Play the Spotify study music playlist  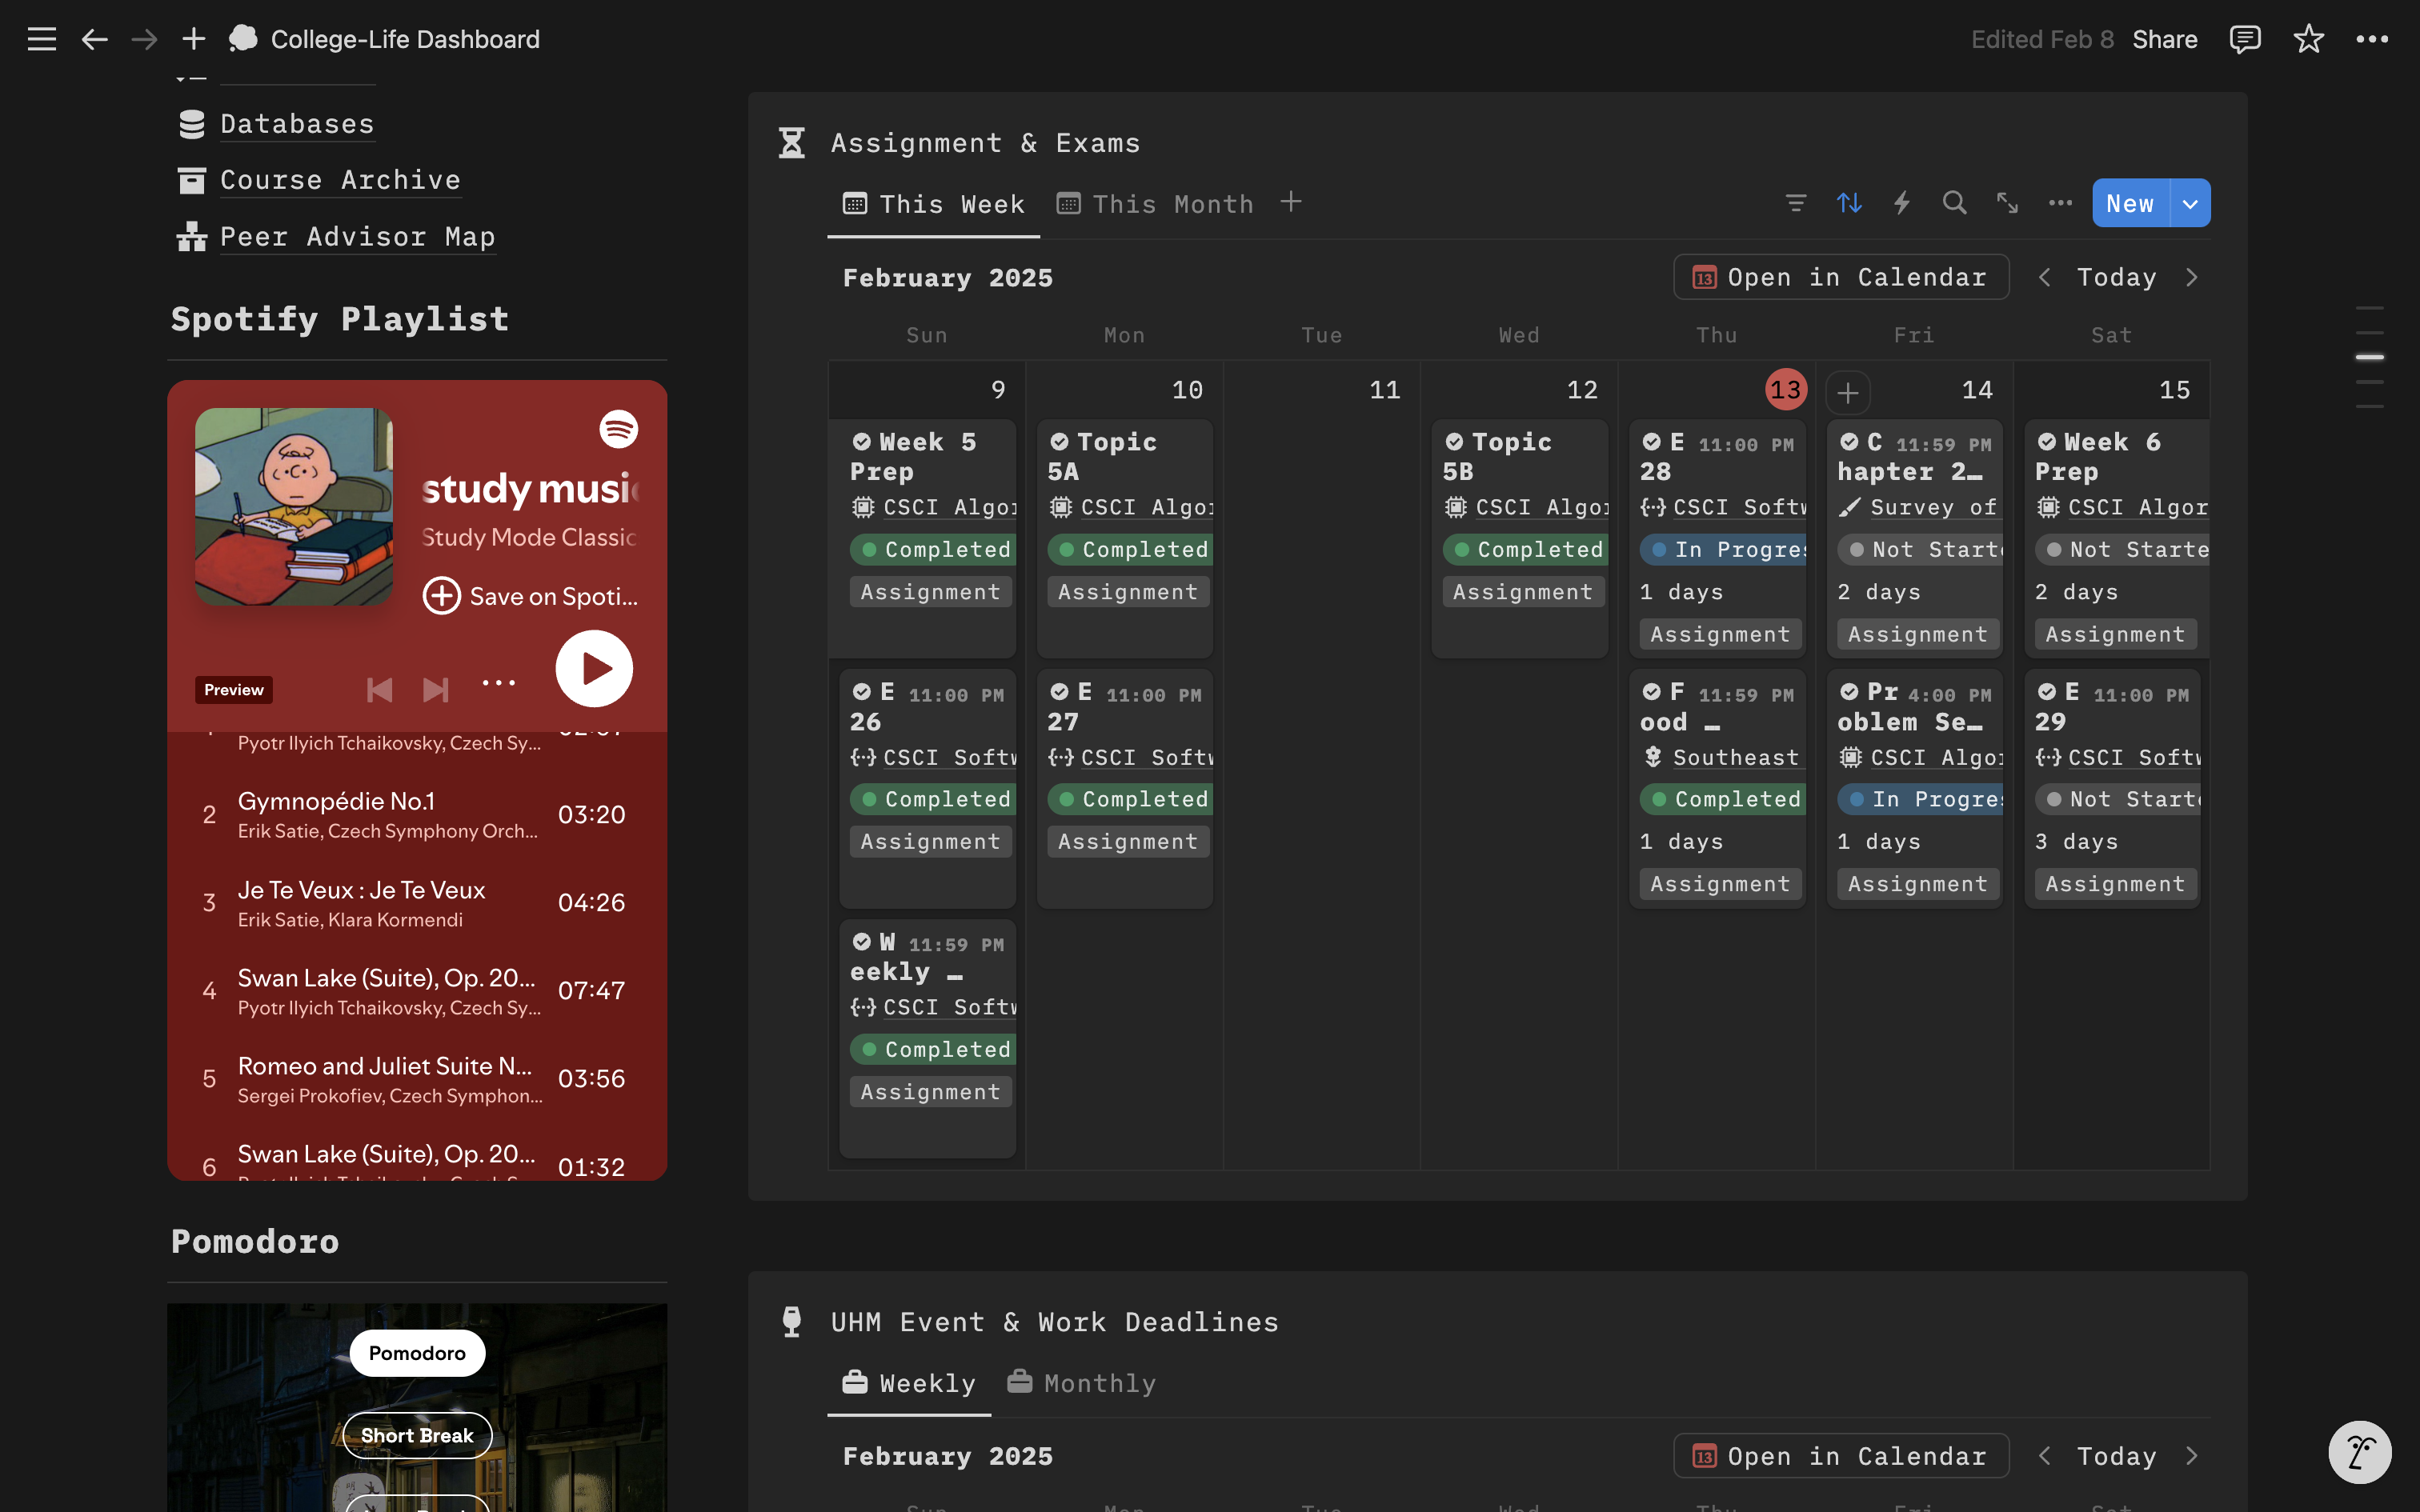pyautogui.click(x=594, y=668)
